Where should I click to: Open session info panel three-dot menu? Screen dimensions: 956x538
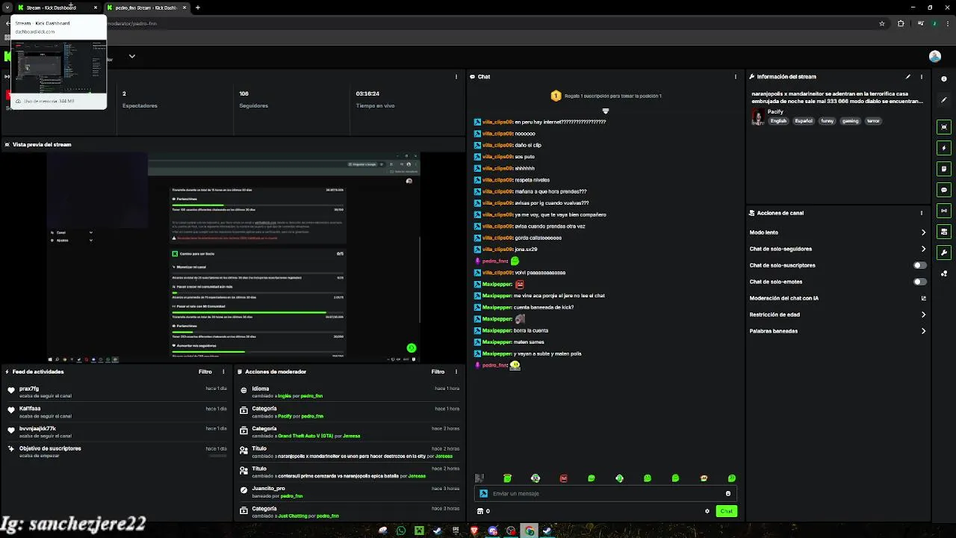click(x=456, y=76)
